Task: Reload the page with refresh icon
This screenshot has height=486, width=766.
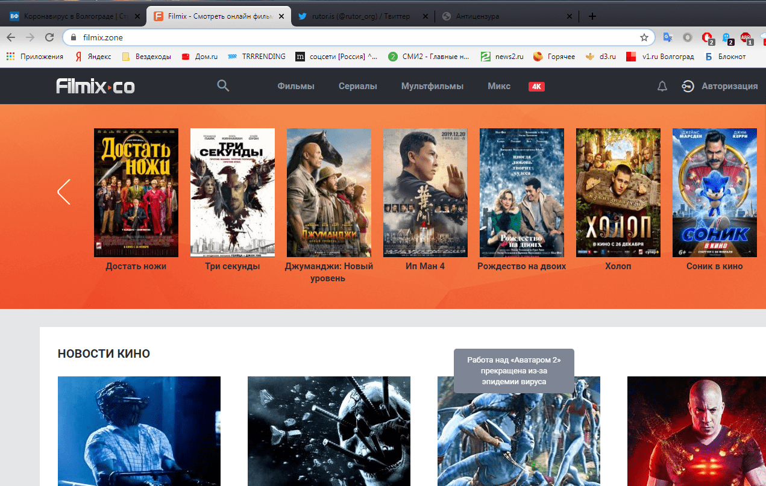Action: 49,37
